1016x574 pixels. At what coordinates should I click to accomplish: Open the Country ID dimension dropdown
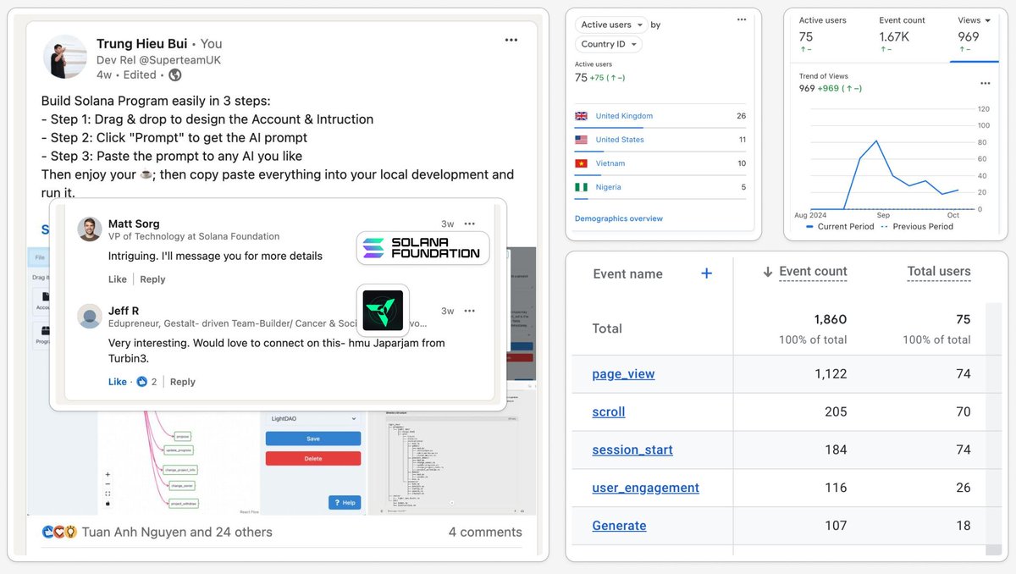pos(608,44)
